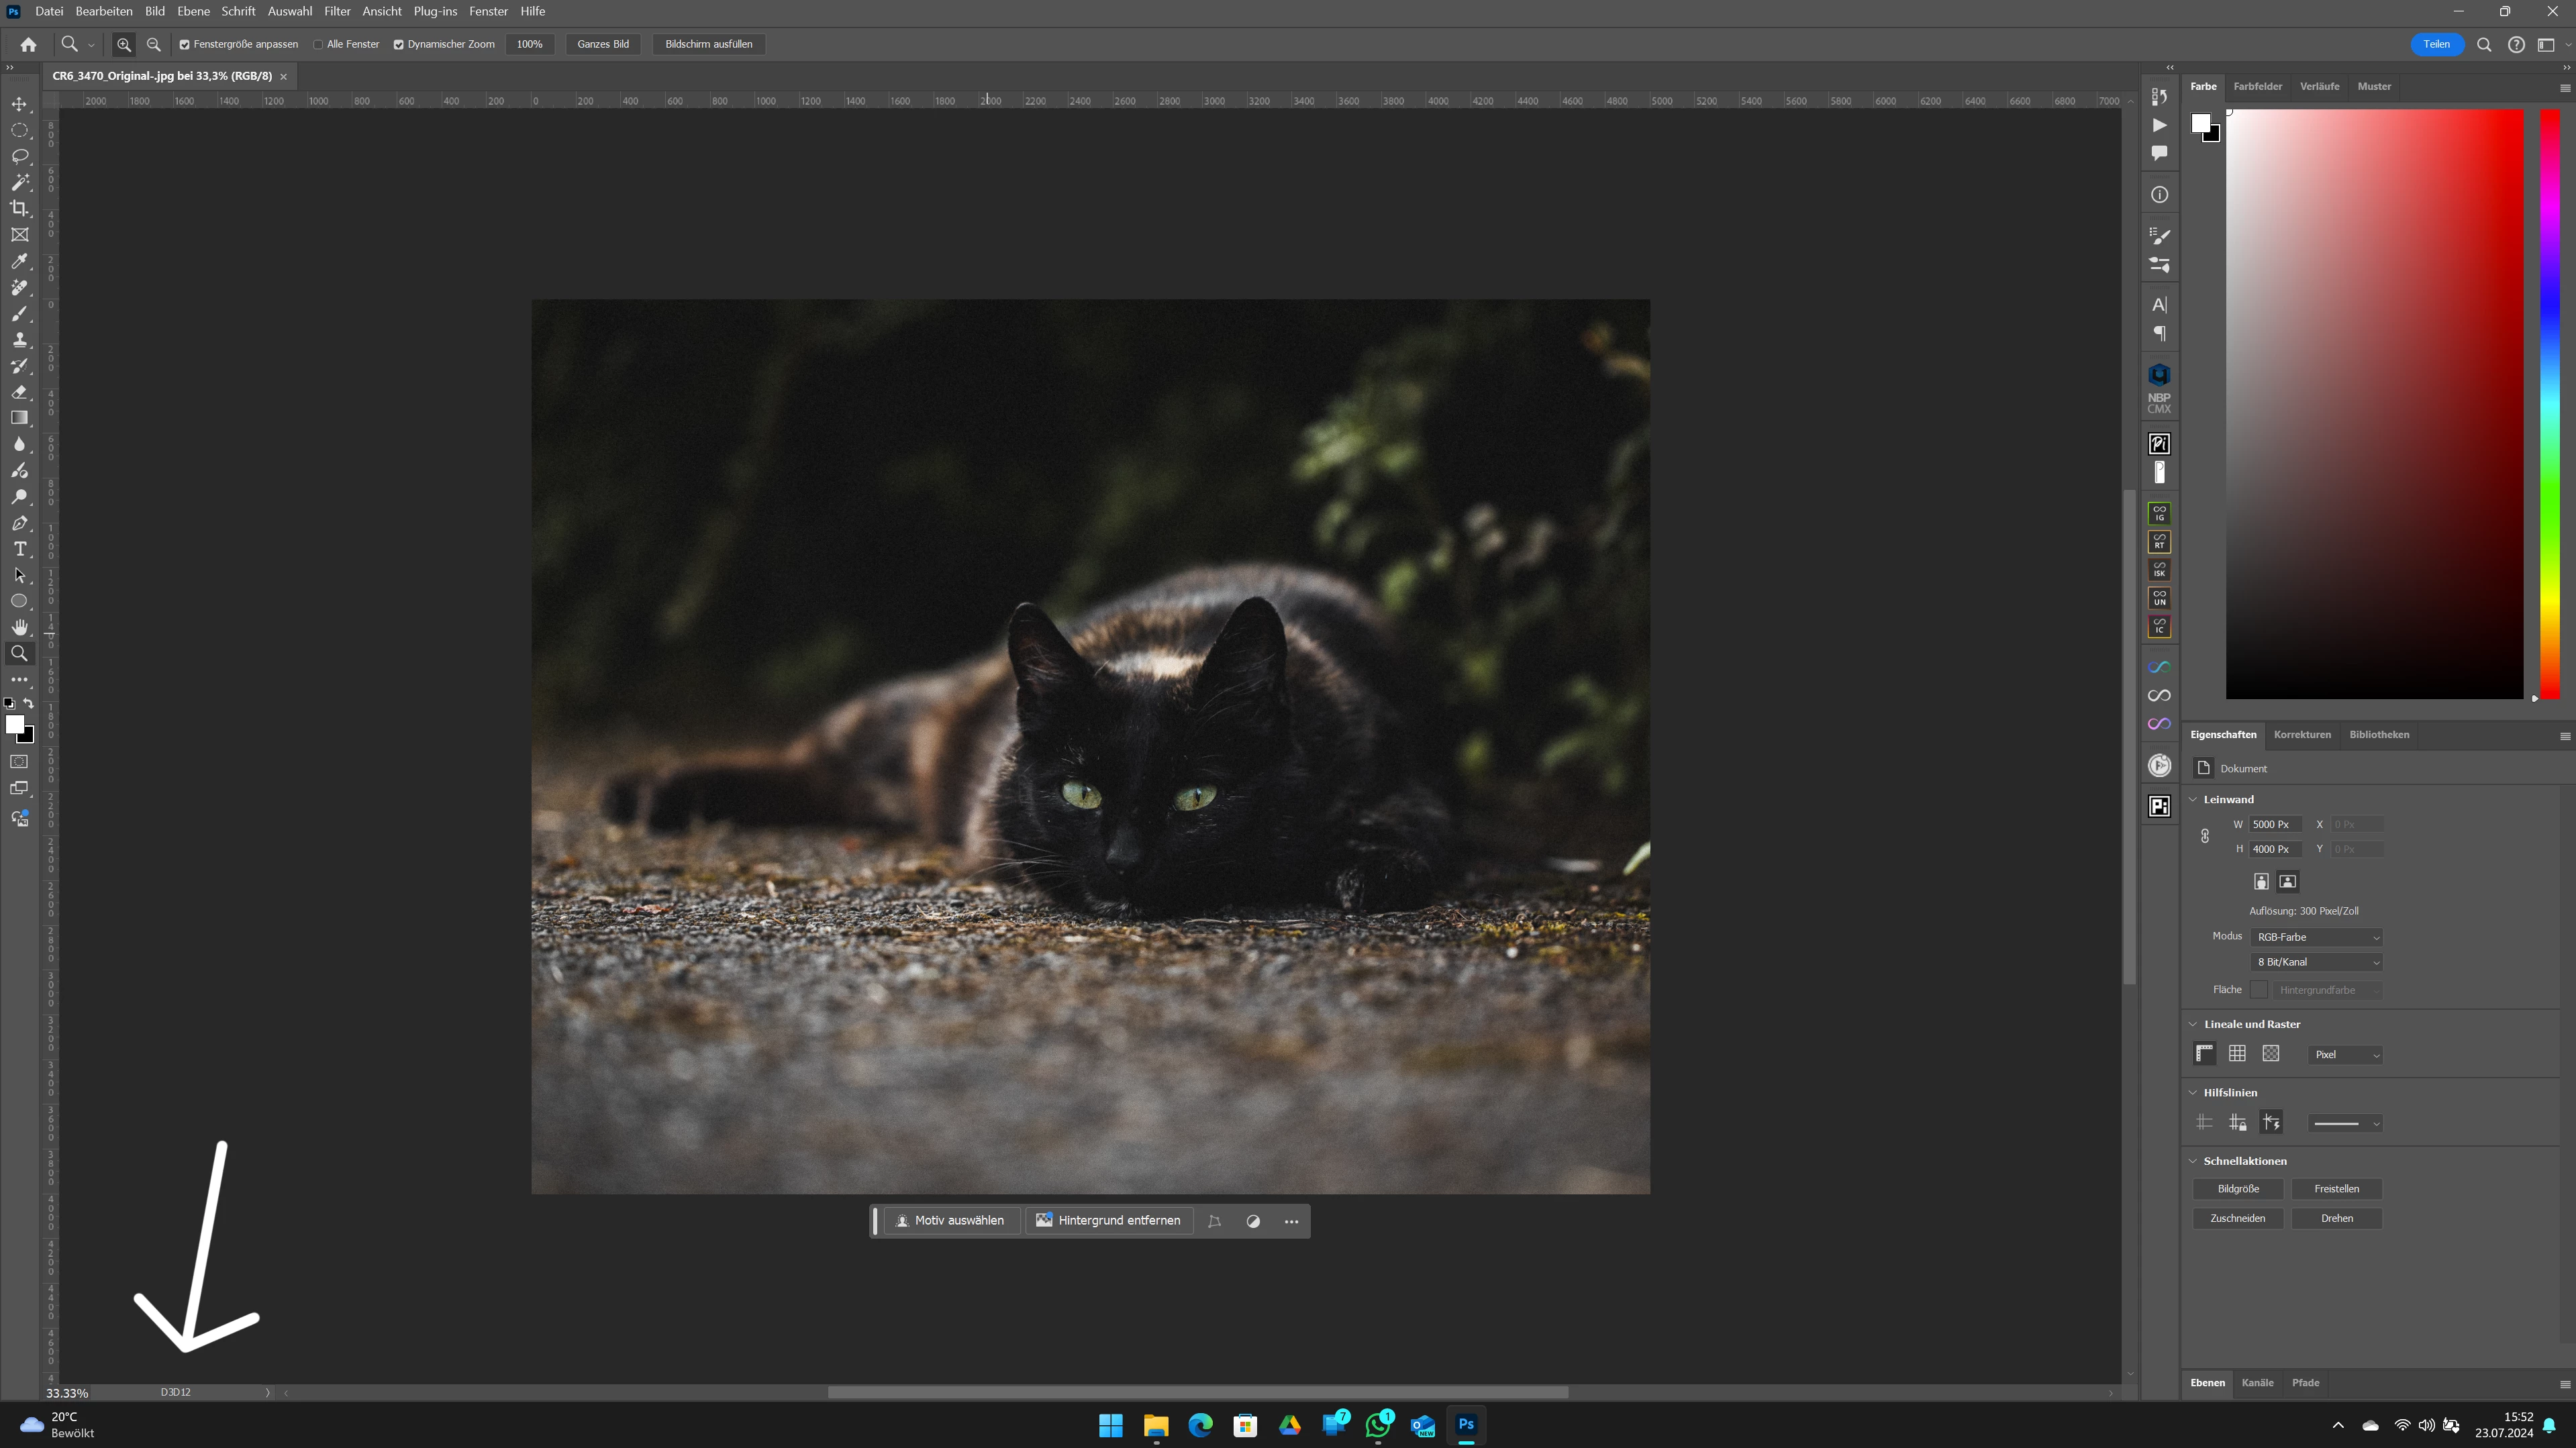Image resolution: width=2576 pixels, height=1448 pixels.
Task: Enable the Alle Fenster checkbox
Action: [318, 44]
